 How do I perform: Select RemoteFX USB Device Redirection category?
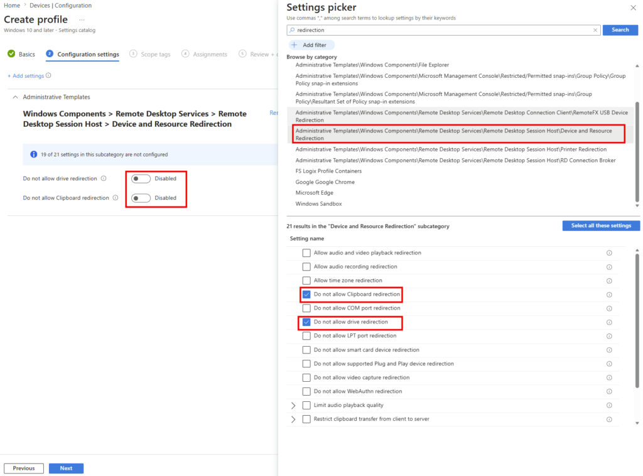(x=462, y=116)
